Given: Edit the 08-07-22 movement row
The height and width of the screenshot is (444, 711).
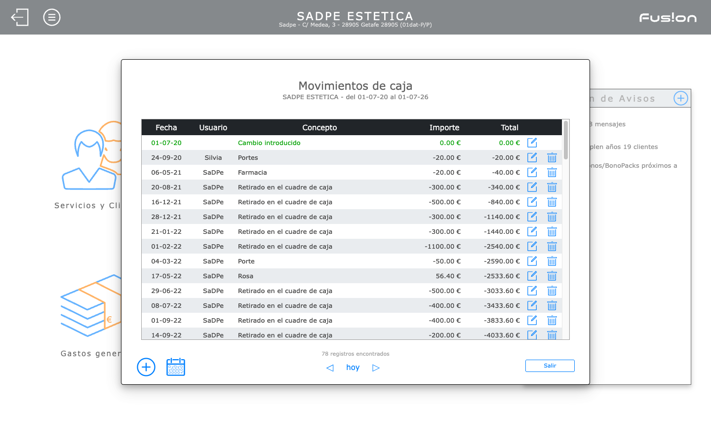Looking at the screenshot, I should tap(532, 305).
